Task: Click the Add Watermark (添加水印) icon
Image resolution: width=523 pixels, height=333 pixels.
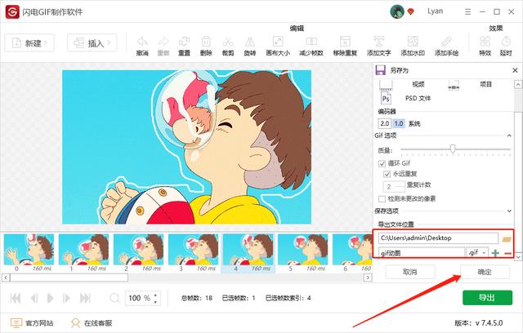Action: (x=412, y=43)
